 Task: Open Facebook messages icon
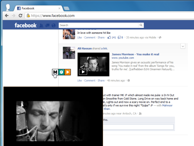(x=48, y=26)
